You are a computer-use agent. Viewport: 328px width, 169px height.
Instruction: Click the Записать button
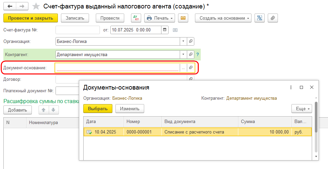(x=75, y=18)
